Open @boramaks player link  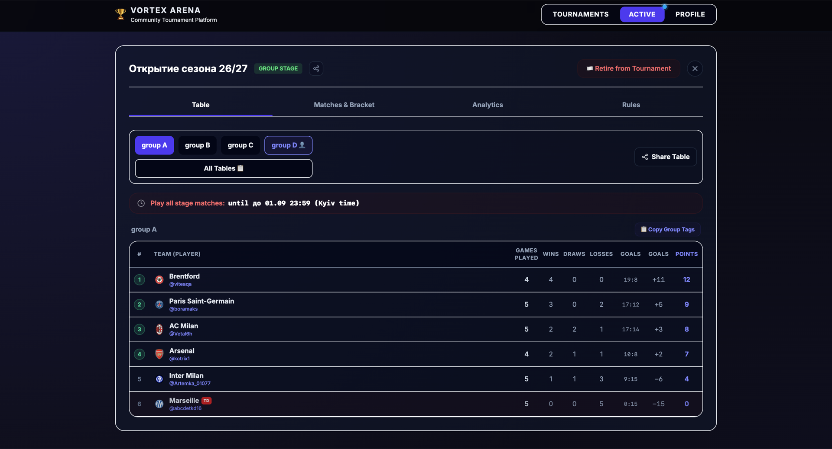point(183,309)
